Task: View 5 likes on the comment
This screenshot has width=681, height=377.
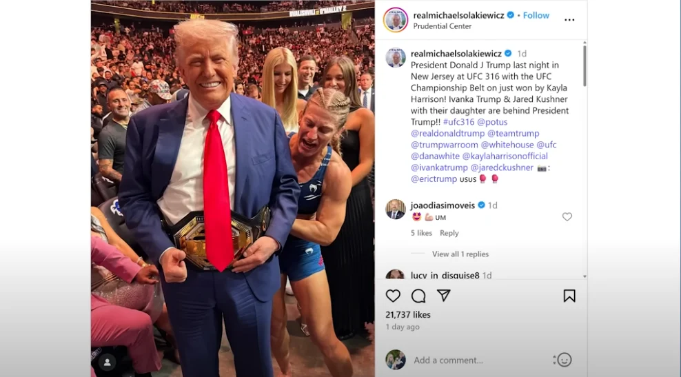Action: [421, 233]
